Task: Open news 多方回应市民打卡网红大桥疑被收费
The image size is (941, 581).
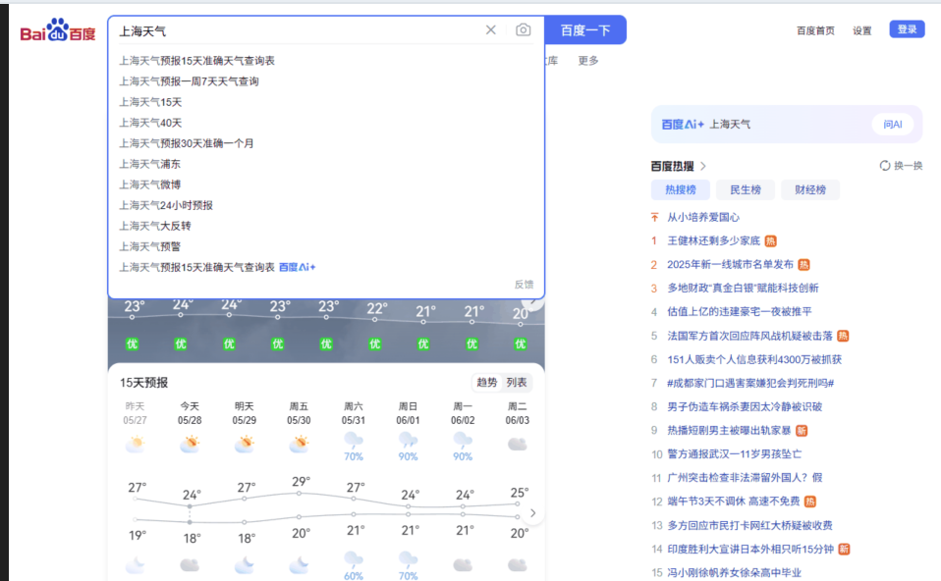Action: pyautogui.click(x=750, y=525)
